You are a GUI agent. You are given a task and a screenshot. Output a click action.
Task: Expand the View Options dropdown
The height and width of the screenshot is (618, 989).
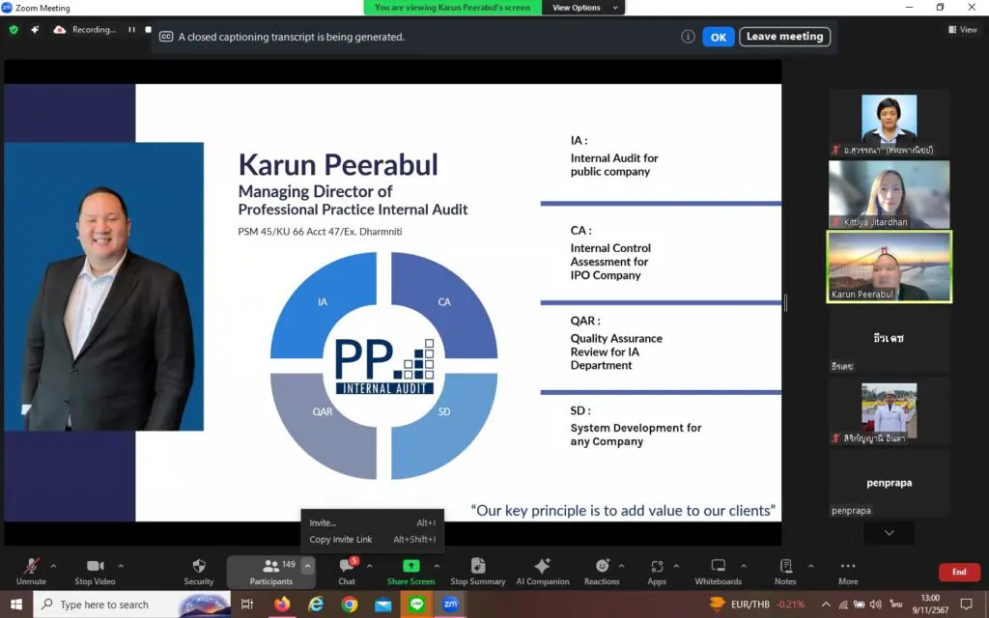pos(583,8)
